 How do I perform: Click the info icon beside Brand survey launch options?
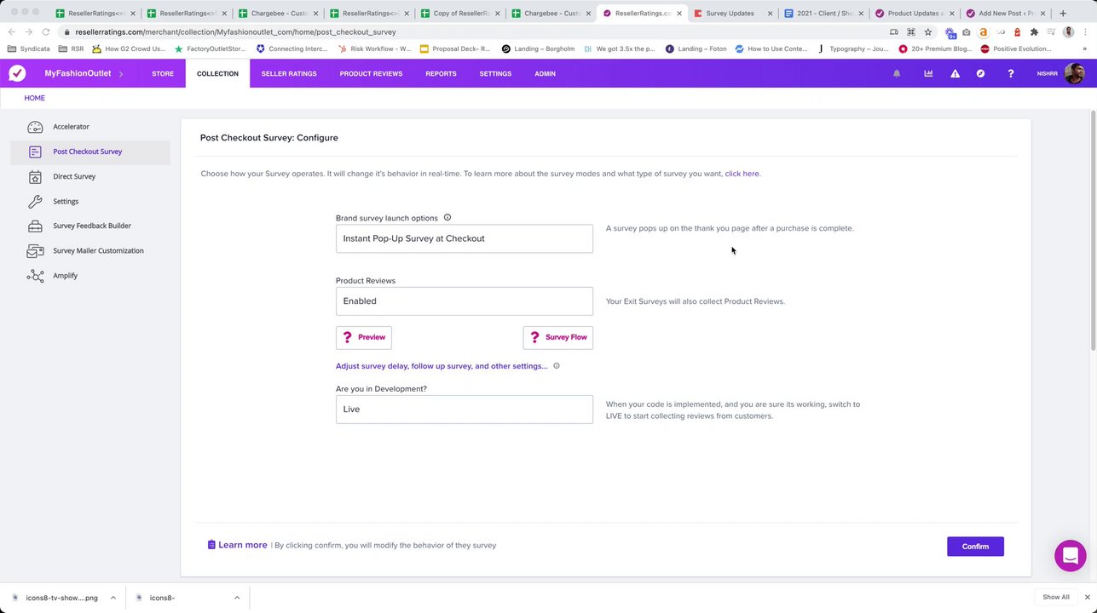point(447,218)
